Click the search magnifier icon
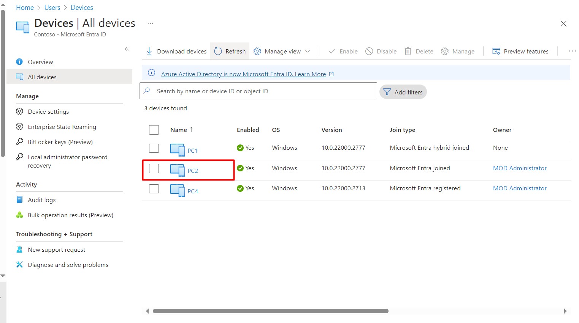The width and height of the screenshot is (579, 323). click(147, 91)
